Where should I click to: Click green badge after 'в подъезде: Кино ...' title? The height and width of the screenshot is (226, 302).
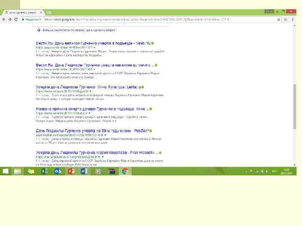click(151, 109)
